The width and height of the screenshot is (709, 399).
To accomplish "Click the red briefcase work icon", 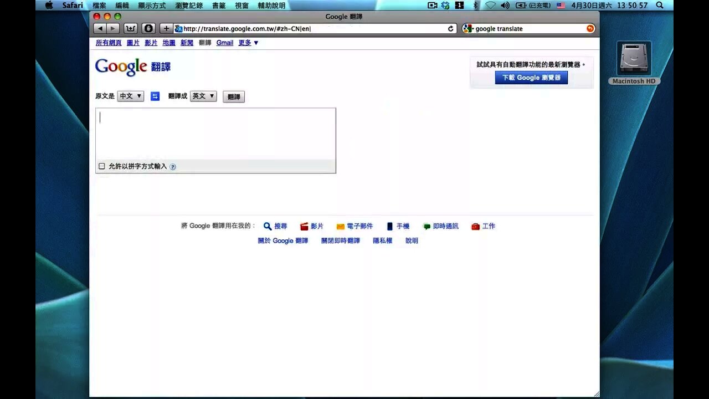I will pyautogui.click(x=475, y=226).
